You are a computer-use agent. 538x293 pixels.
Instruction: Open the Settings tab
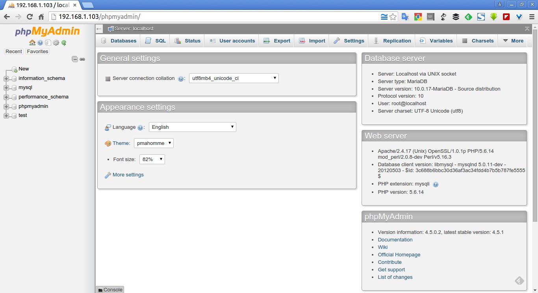pyautogui.click(x=349, y=41)
